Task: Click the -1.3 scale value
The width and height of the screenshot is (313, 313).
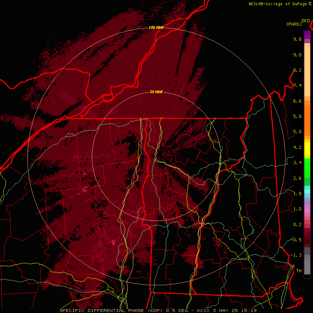Action: [x=296, y=255]
